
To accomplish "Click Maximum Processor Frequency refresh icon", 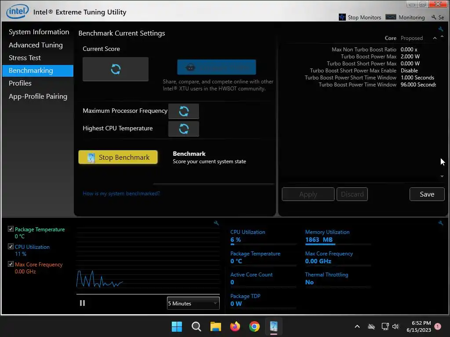I will [x=184, y=111].
